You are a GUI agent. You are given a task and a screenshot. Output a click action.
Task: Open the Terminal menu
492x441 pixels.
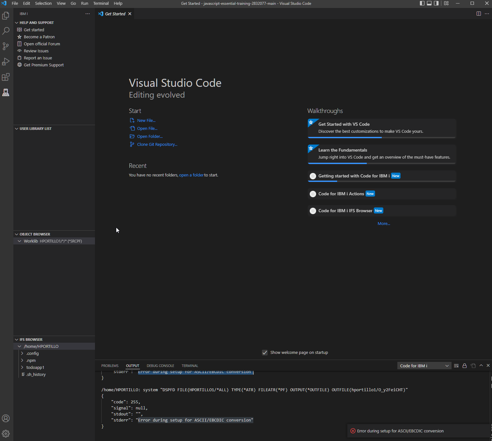click(x=101, y=4)
